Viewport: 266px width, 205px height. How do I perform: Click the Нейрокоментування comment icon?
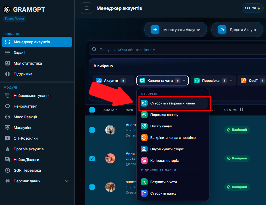point(8,96)
